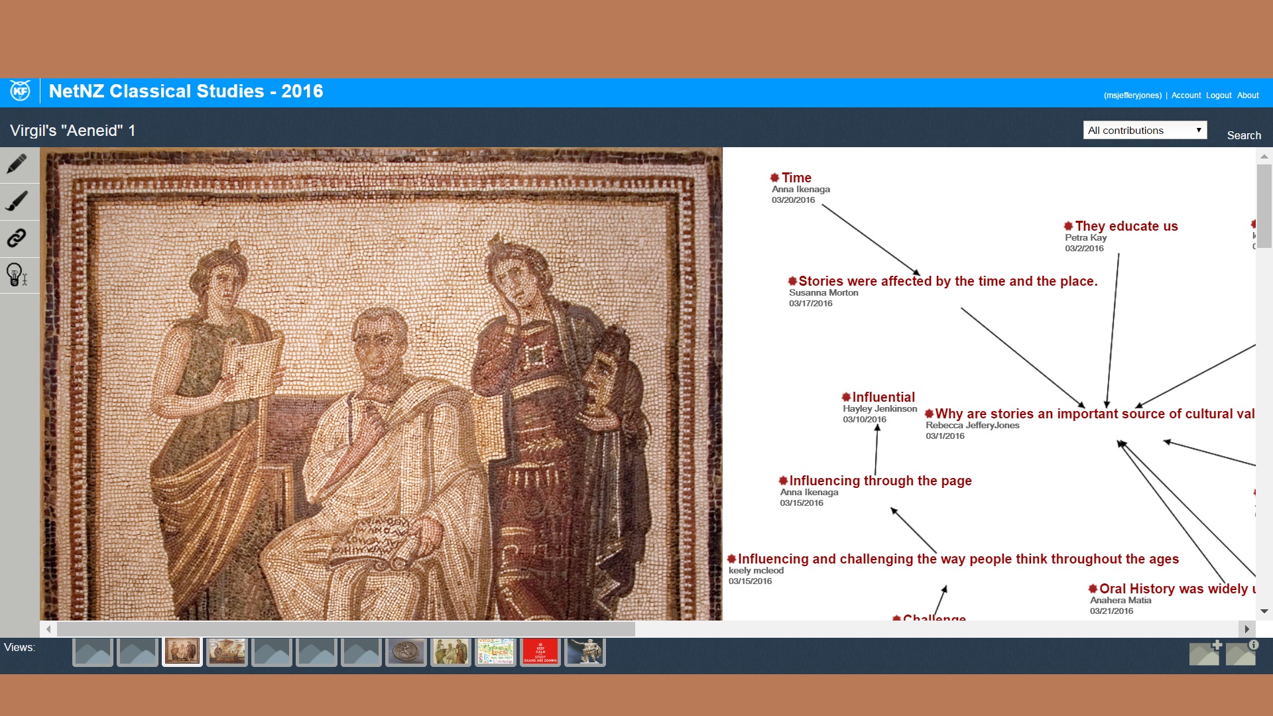Expand the 'All contributions' dropdown

pos(1145,131)
